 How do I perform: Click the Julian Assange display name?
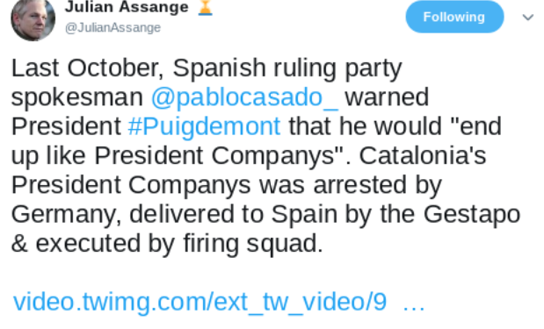[127, 7]
